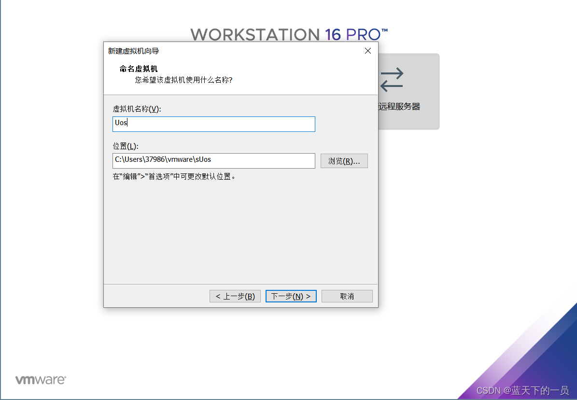The height and width of the screenshot is (400, 577).
Task: Click the 位置(L): label
Action: [126, 146]
